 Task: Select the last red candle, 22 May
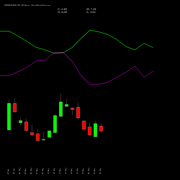[x=101, y=129]
